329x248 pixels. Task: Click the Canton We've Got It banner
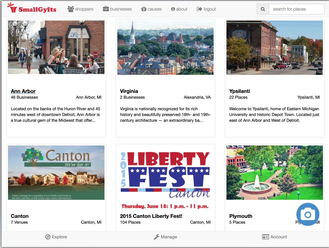pos(56,173)
